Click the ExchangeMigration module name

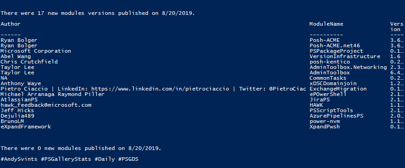point(338,89)
